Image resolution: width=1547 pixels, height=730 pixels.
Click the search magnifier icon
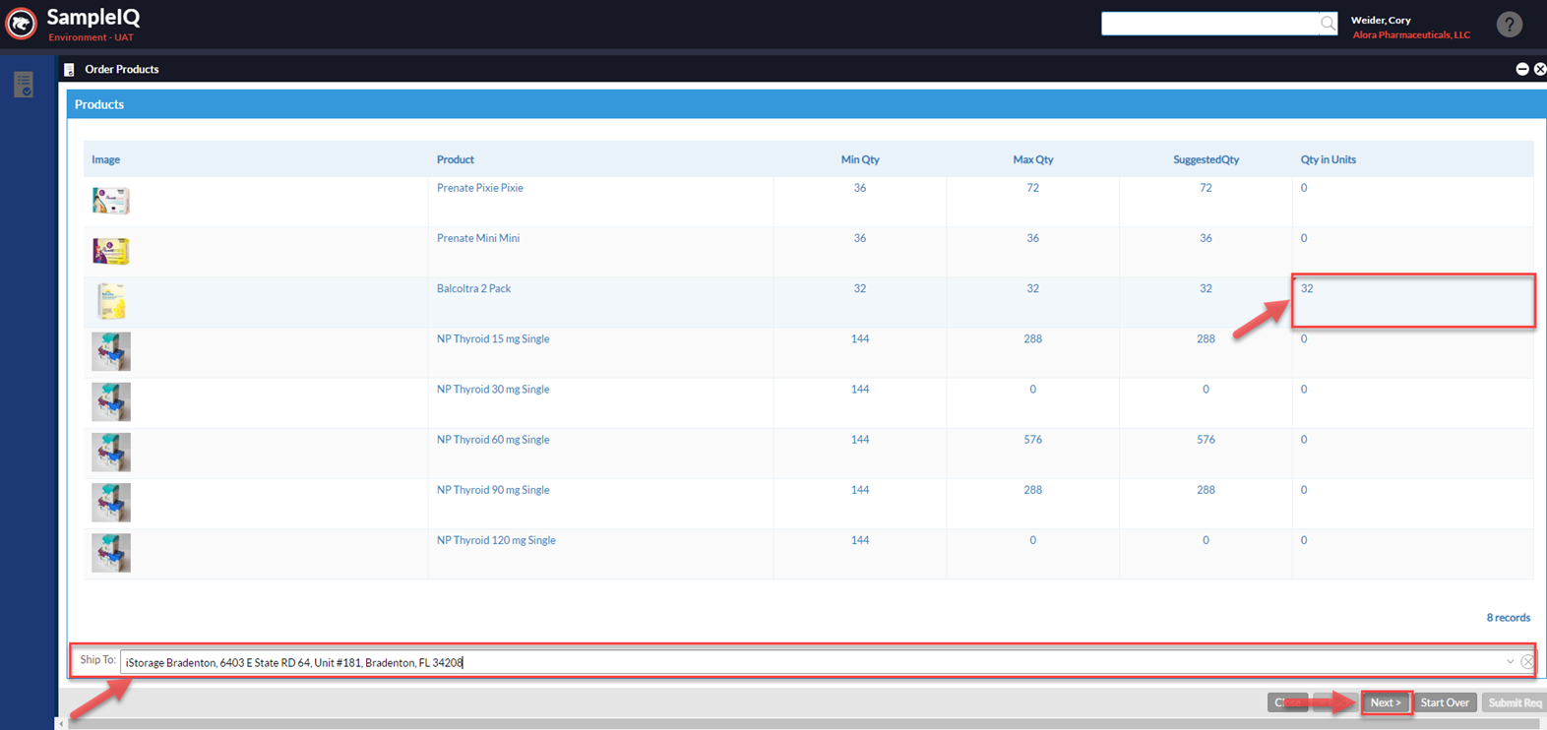[x=1328, y=23]
